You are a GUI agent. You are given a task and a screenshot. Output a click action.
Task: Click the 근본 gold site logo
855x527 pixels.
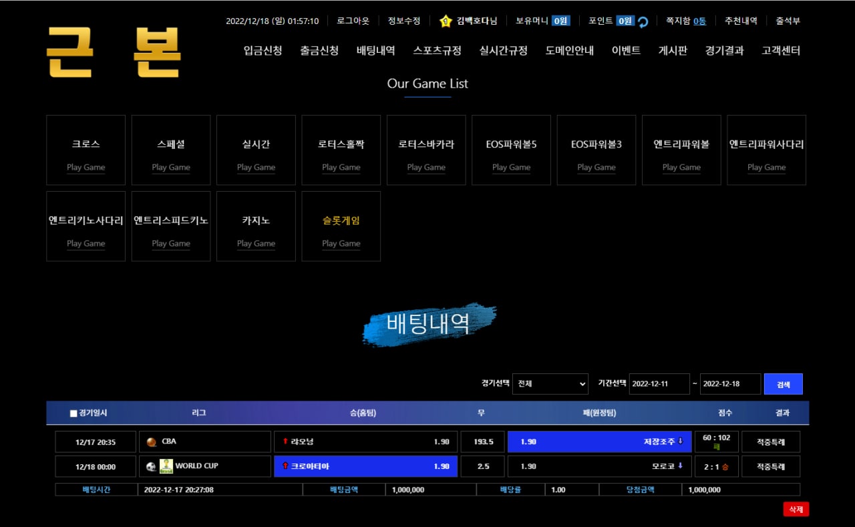click(114, 52)
